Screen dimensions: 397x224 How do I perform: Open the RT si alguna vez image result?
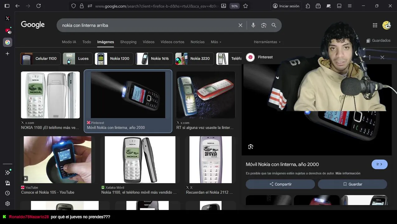(206, 95)
